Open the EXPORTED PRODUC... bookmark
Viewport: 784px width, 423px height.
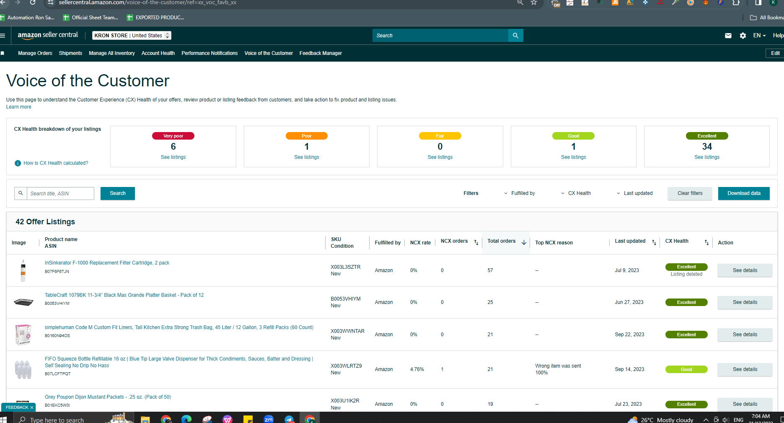pyautogui.click(x=155, y=18)
